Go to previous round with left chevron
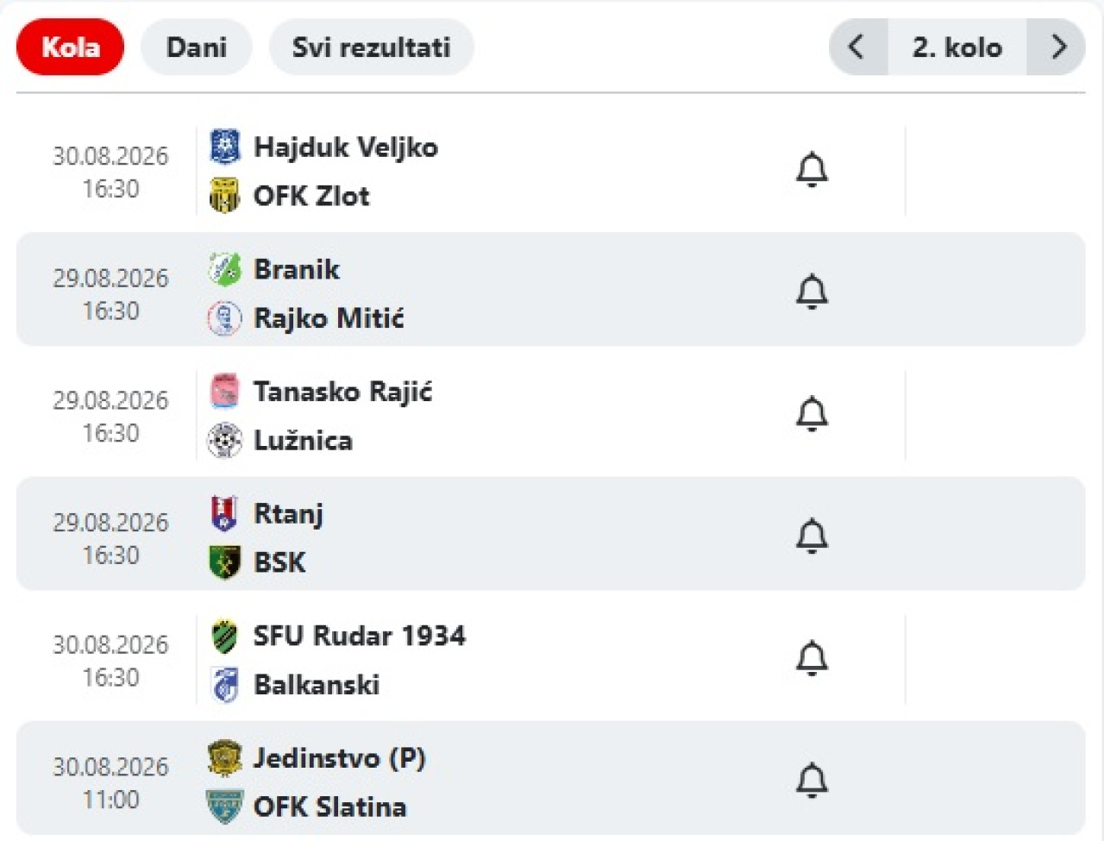This screenshot has width=1104, height=841. [x=857, y=47]
